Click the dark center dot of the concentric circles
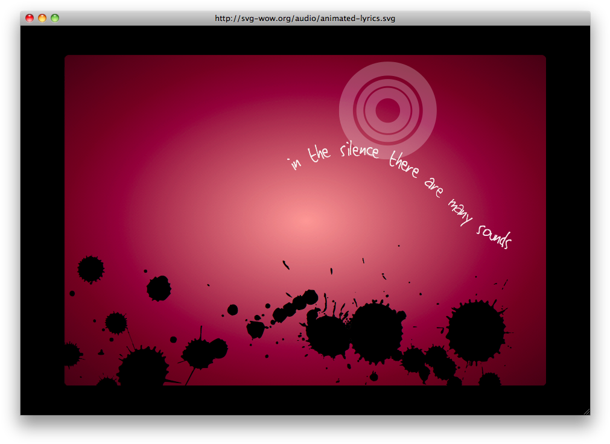Image resolution: width=610 pixels, height=444 pixels. point(387,110)
